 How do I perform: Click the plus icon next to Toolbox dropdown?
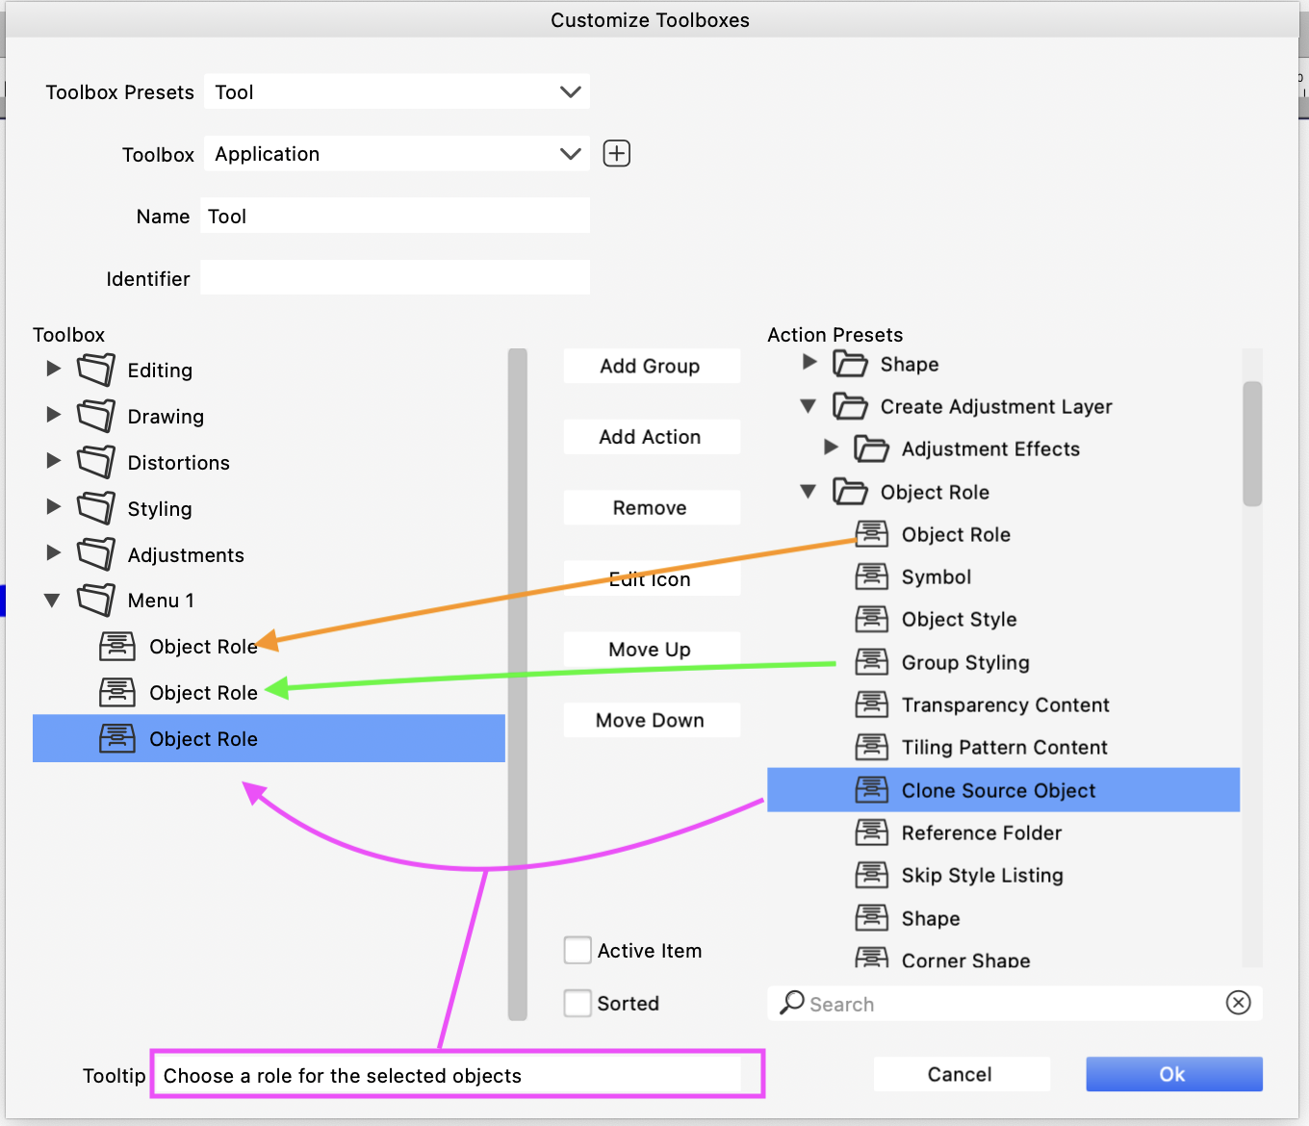click(x=616, y=154)
